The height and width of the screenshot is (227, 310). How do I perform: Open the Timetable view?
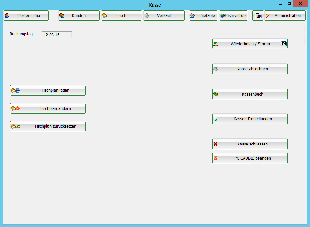pos(203,16)
